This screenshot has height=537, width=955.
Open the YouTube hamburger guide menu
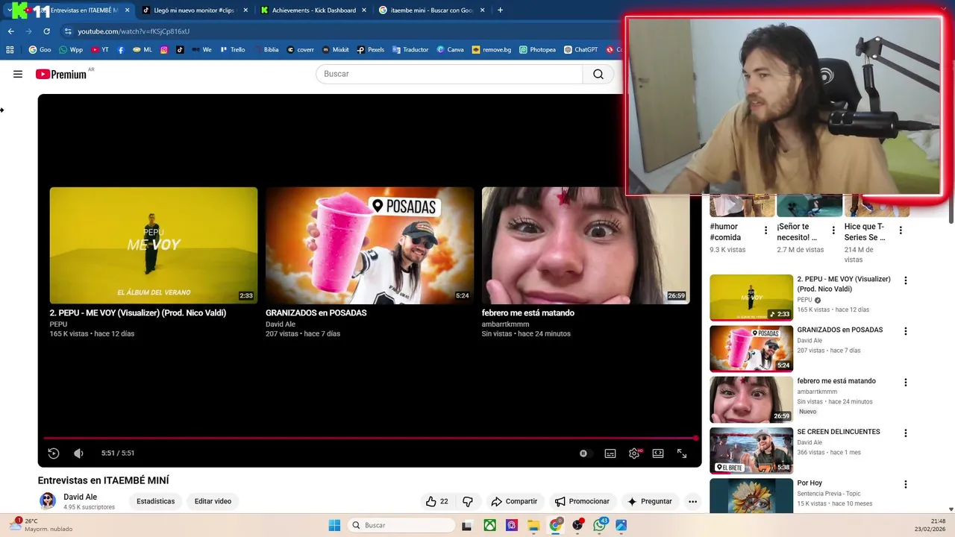[x=18, y=74]
